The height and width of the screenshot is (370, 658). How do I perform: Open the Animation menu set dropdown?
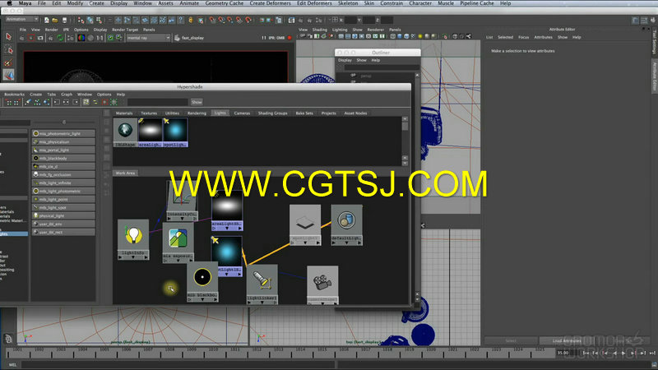22,19
